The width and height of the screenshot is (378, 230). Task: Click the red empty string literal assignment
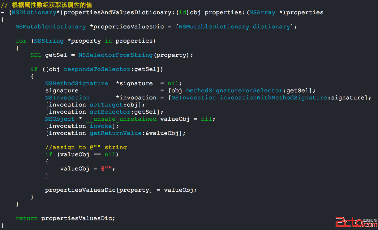click(x=108, y=169)
